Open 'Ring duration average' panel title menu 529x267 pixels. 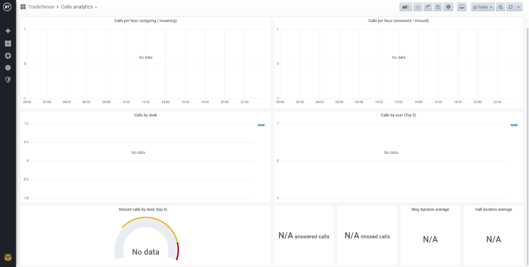point(430,209)
